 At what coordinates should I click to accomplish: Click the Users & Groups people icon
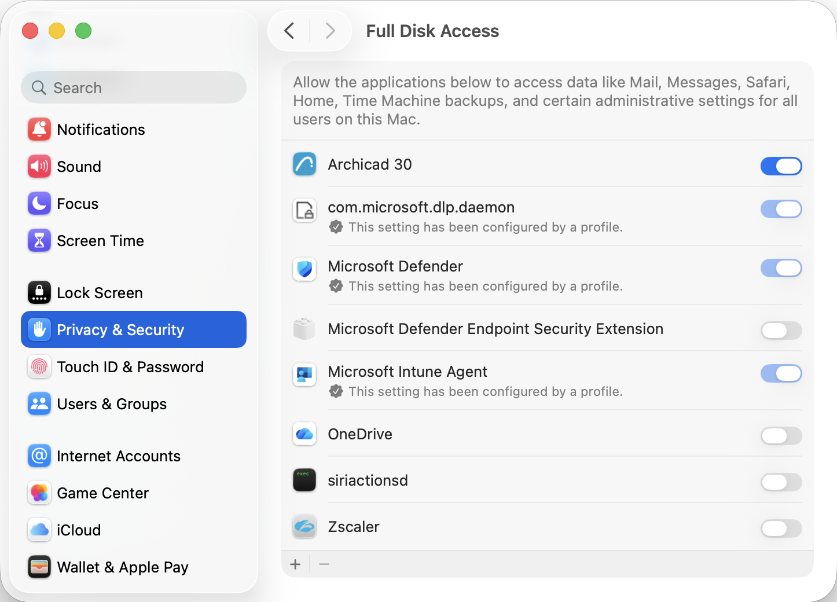click(x=39, y=404)
